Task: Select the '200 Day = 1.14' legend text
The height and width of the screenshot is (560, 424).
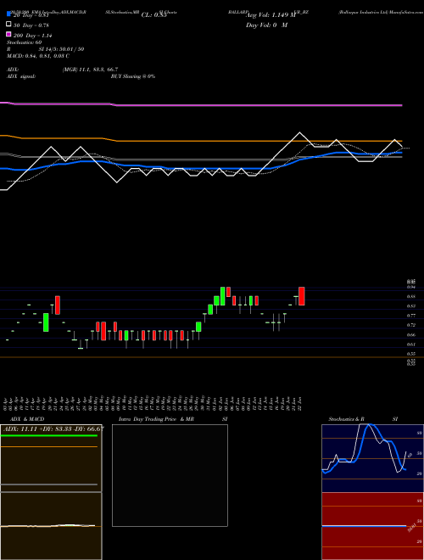Action: click(33, 36)
